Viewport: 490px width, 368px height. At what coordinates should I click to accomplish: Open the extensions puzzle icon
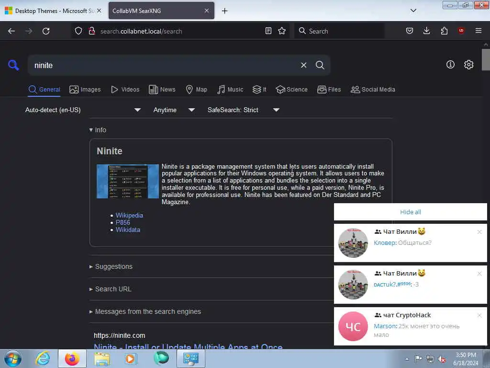(x=444, y=31)
